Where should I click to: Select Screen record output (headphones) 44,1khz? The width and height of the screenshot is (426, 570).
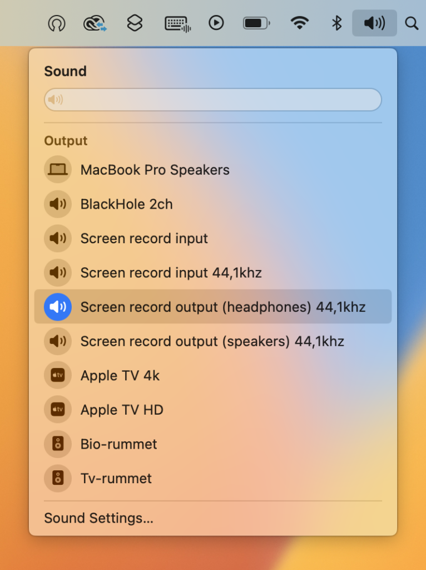click(x=222, y=307)
